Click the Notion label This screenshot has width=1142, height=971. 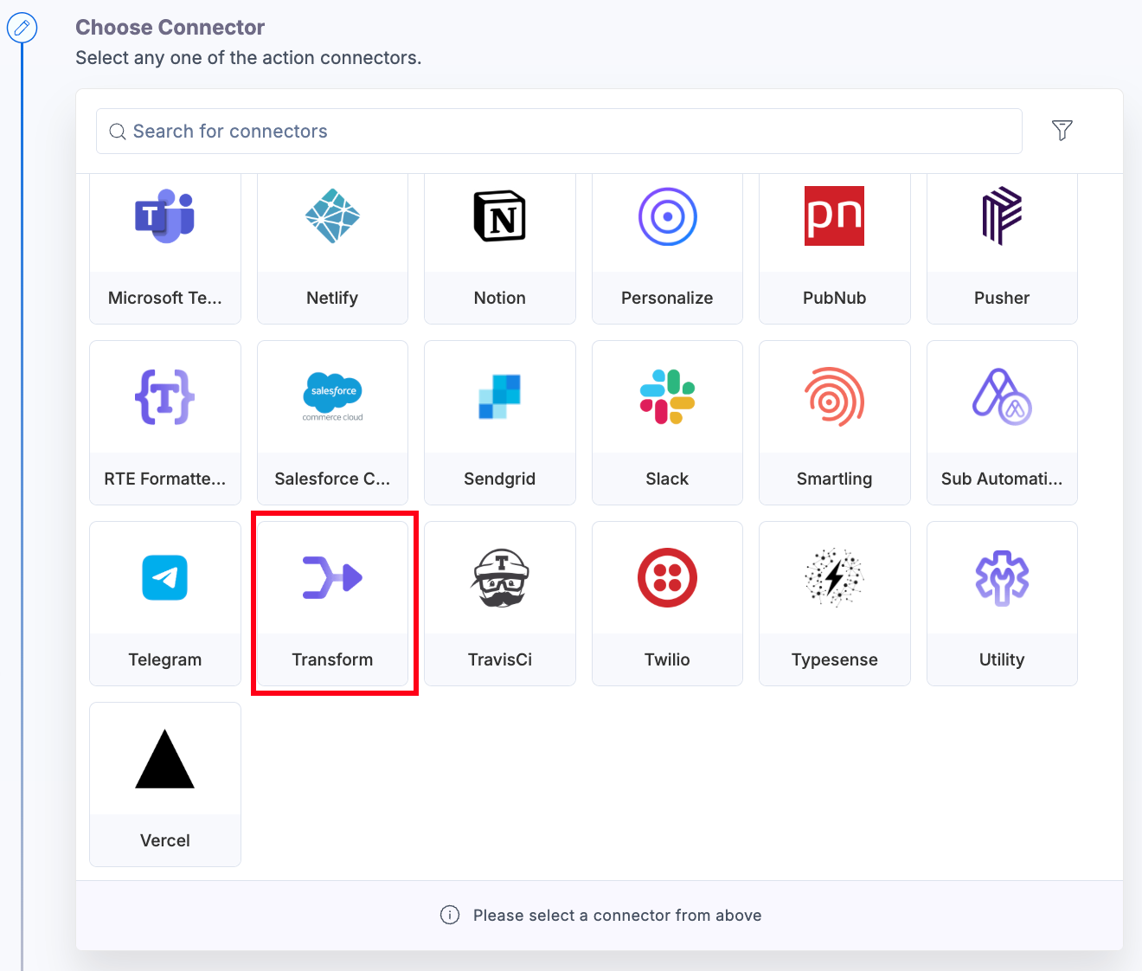click(500, 298)
